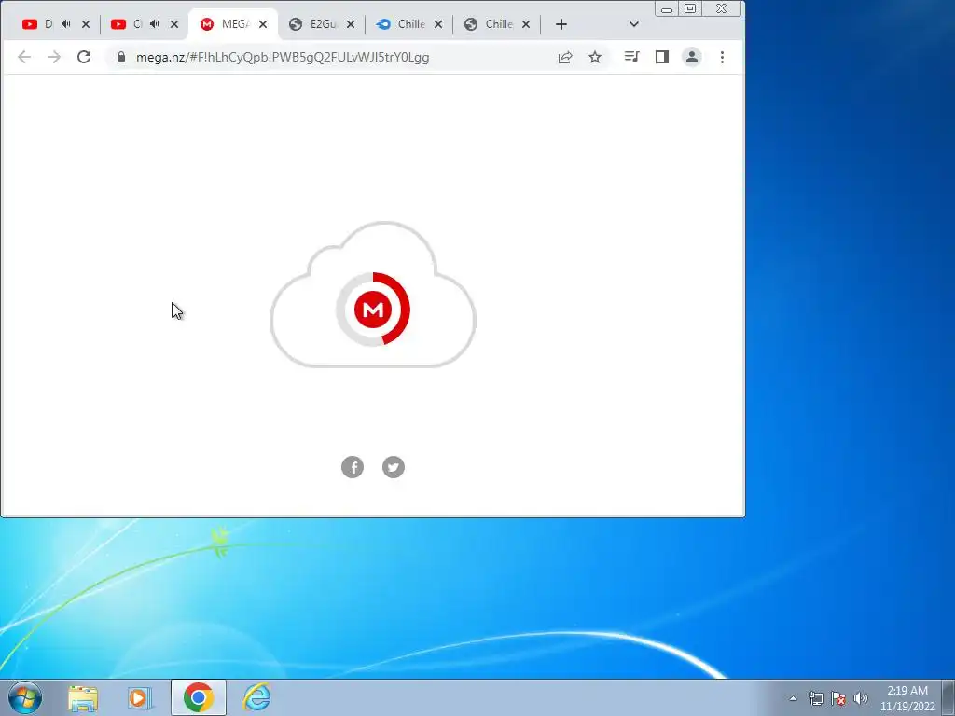View site information via the lock icon
This screenshot has width=955, height=716.
pyautogui.click(x=121, y=57)
